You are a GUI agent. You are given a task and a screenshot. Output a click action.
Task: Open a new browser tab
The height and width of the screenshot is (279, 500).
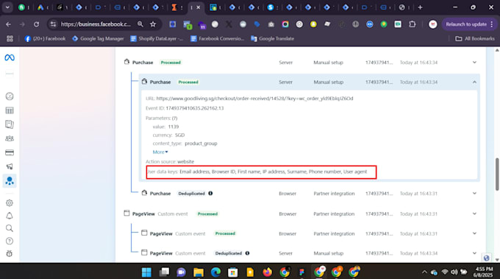(x=420, y=7)
